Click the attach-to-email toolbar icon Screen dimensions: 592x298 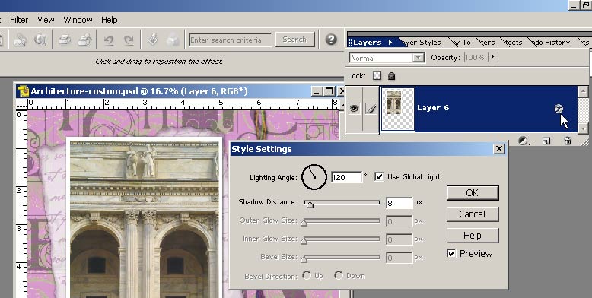tap(20, 40)
